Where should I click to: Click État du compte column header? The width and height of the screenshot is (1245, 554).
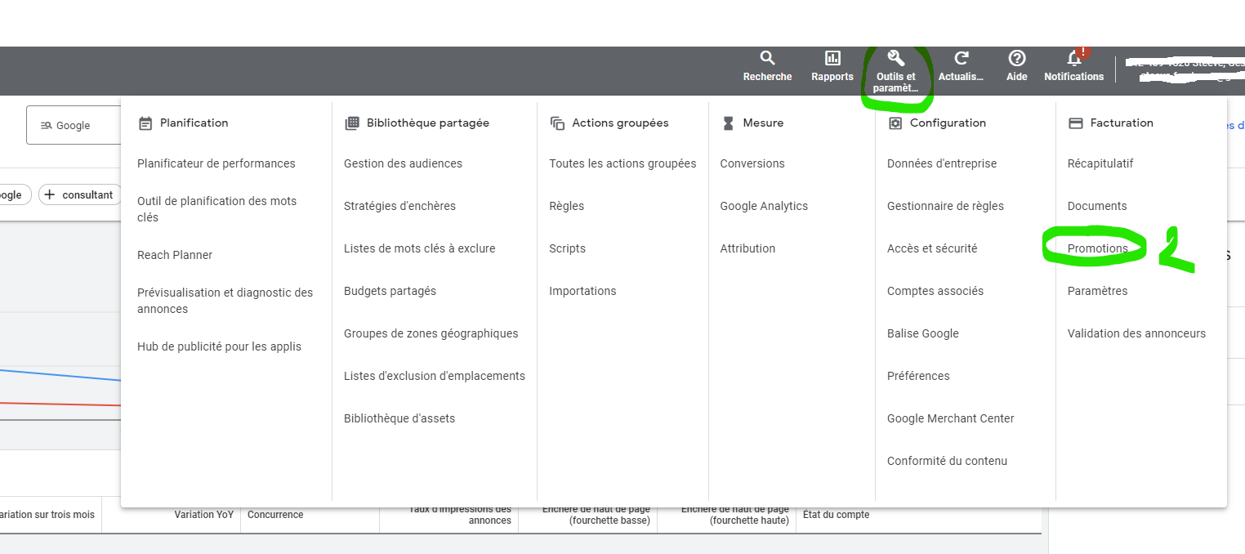point(836,515)
